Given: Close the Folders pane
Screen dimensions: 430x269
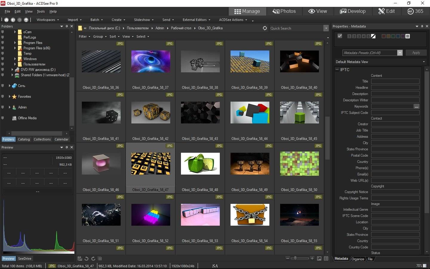Looking at the screenshot, I should coord(72,26).
